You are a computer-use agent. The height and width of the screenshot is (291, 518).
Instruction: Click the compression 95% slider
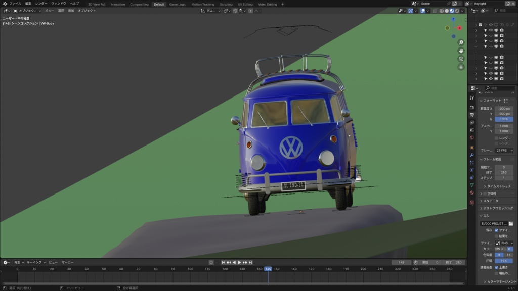pos(504,261)
